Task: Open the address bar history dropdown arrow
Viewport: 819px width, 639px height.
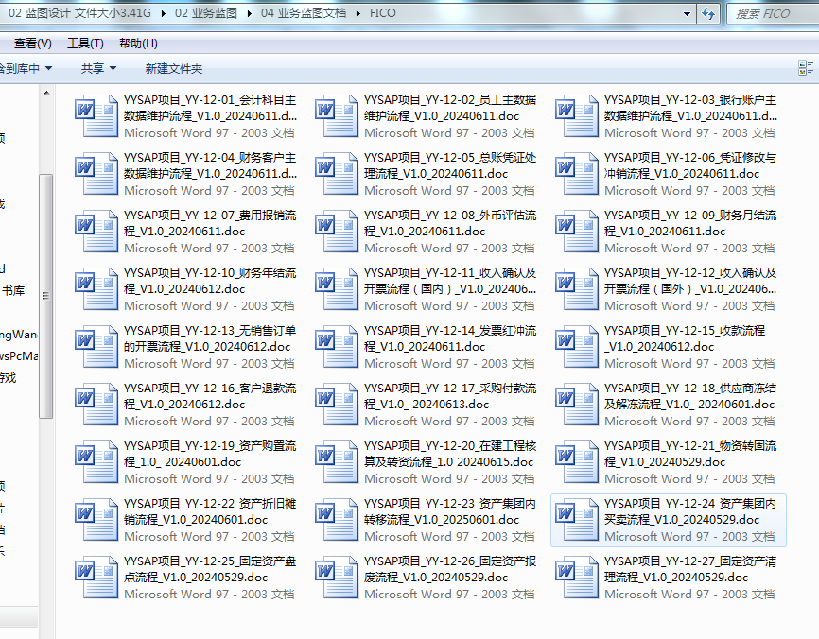Action: click(x=686, y=13)
